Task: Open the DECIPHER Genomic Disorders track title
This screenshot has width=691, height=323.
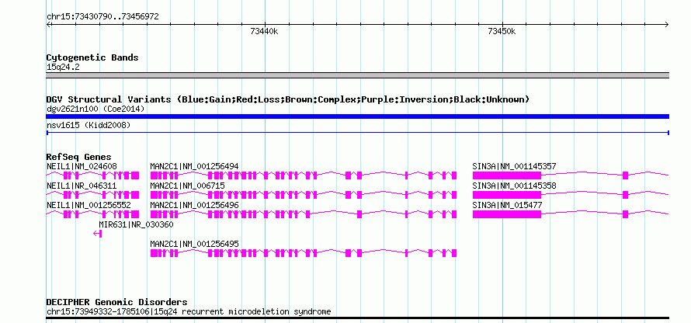Action: coord(116,302)
